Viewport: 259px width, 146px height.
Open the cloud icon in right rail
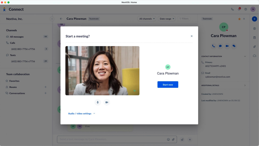255,56
